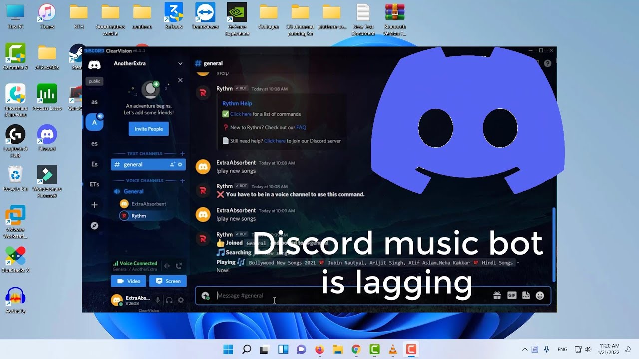Open the emoji picker
The width and height of the screenshot is (639, 359).
pyautogui.click(x=540, y=296)
